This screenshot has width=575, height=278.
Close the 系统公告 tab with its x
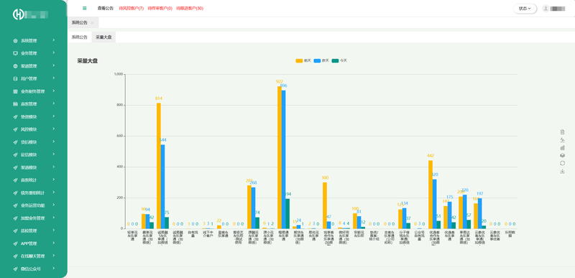click(92, 23)
